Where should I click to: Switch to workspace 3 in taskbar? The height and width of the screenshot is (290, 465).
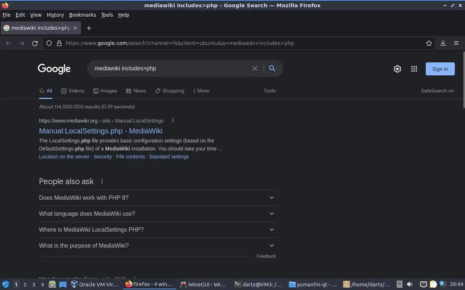click(x=33, y=285)
